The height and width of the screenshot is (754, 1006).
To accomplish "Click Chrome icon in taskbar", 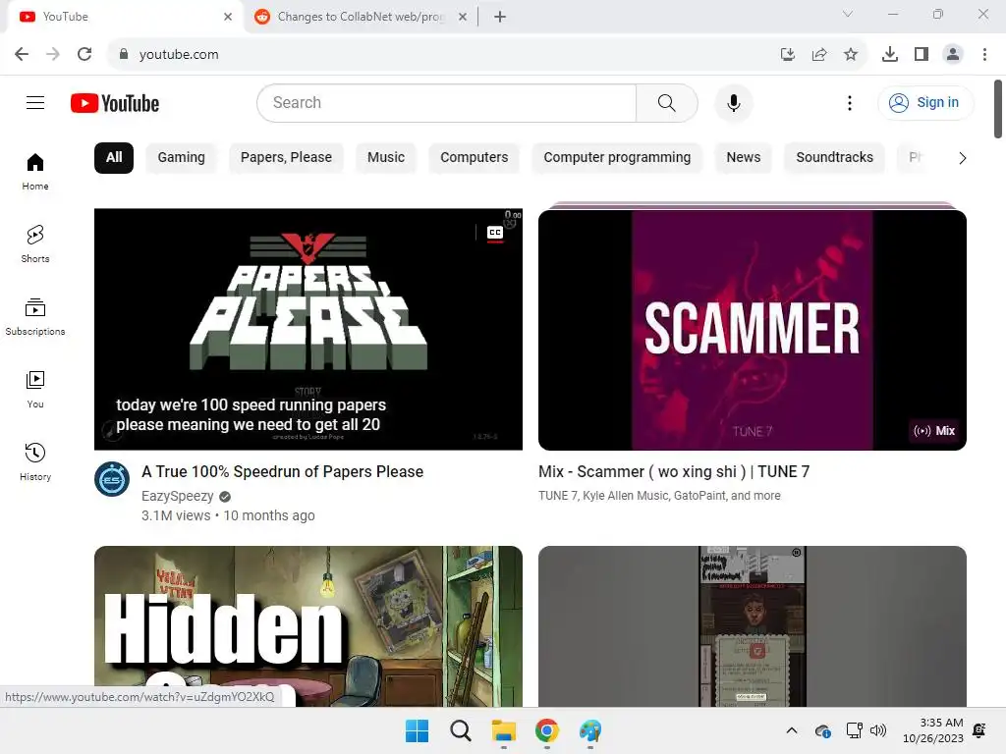I will click(546, 730).
